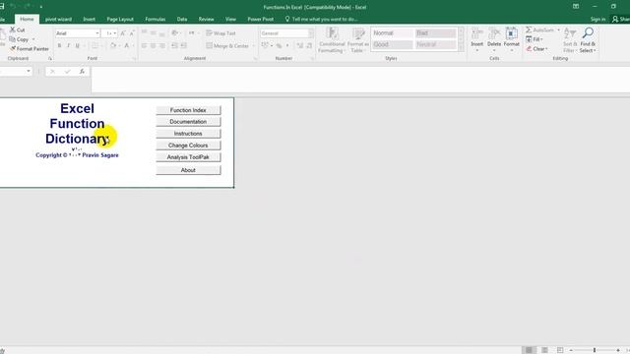Switch to Normal view icon
Image resolution: width=630 pixels, height=354 pixels.
(530, 350)
